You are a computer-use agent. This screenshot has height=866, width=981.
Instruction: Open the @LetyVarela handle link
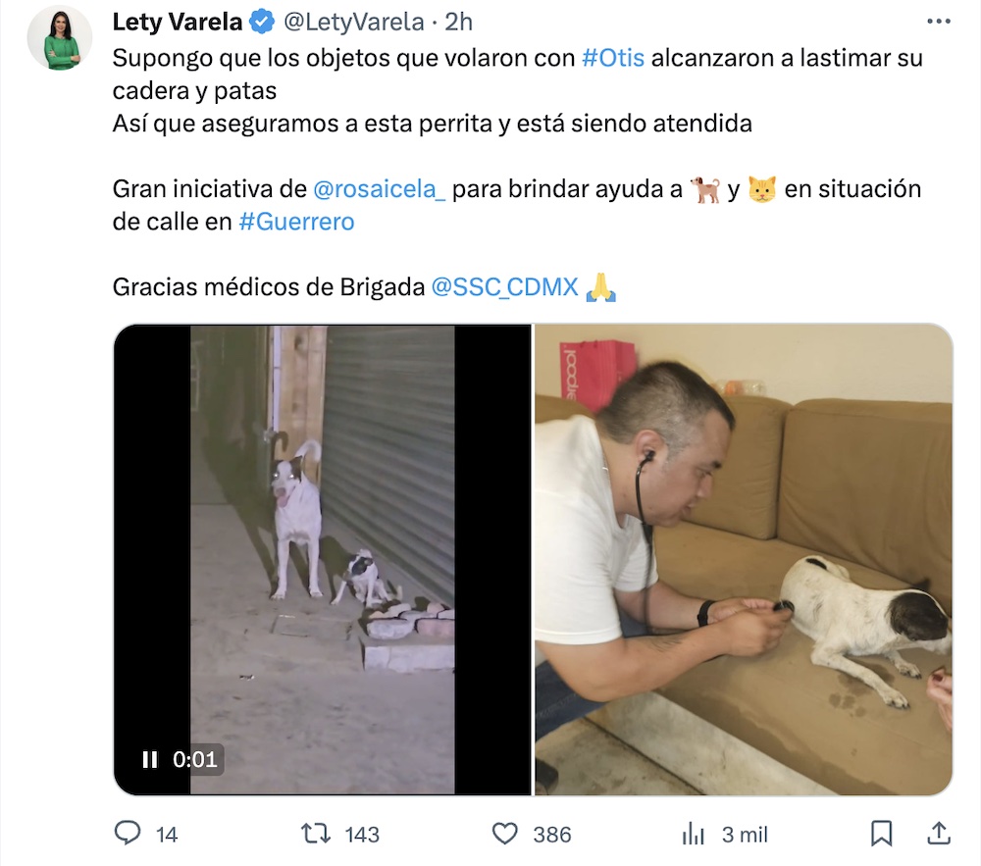coord(354,22)
